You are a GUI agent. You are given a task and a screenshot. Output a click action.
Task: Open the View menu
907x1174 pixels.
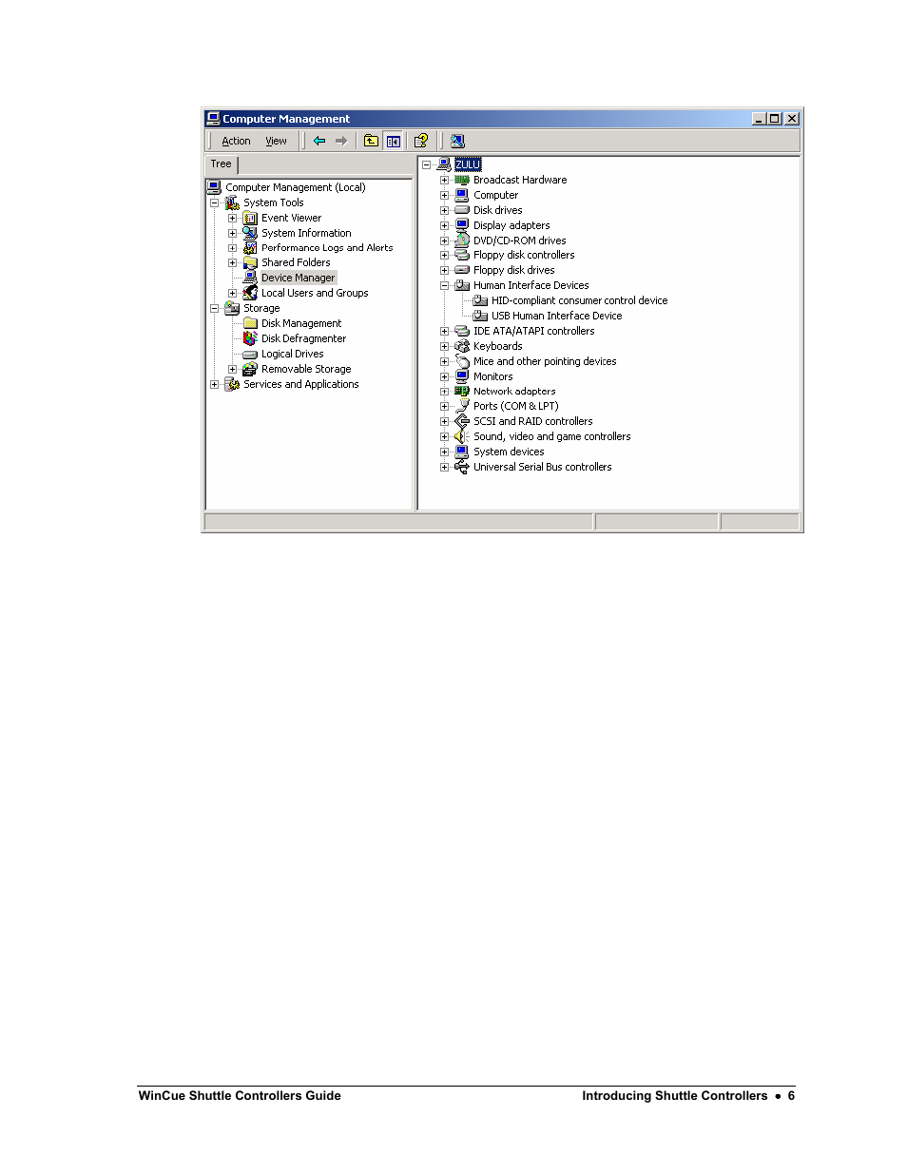coord(276,141)
